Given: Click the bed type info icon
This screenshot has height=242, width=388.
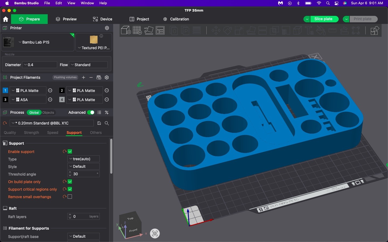Looking at the screenshot, I should point(101,36).
